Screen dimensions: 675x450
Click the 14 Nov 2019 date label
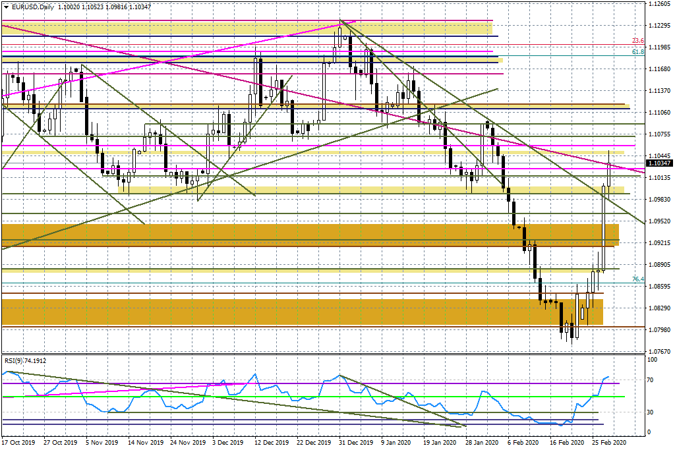tap(145, 442)
